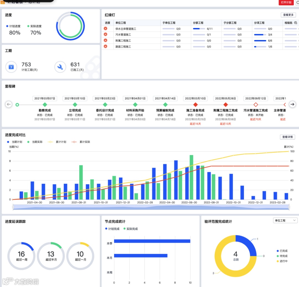Go to previous milestones with left arrow
Image resolution: width=299 pixels, height=287 pixels.
pyautogui.click(x=9, y=104)
